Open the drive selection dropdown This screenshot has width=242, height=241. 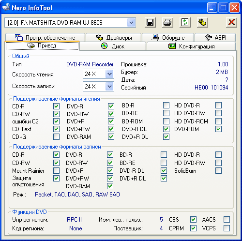(131, 22)
